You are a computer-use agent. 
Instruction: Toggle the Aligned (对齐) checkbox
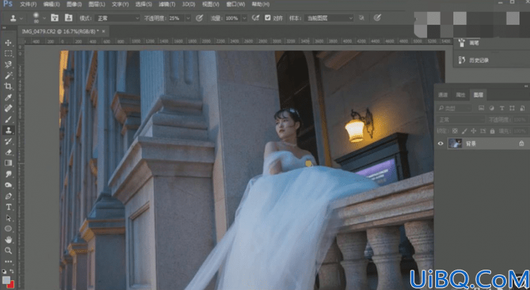pyautogui.click(x=268, y=18)
